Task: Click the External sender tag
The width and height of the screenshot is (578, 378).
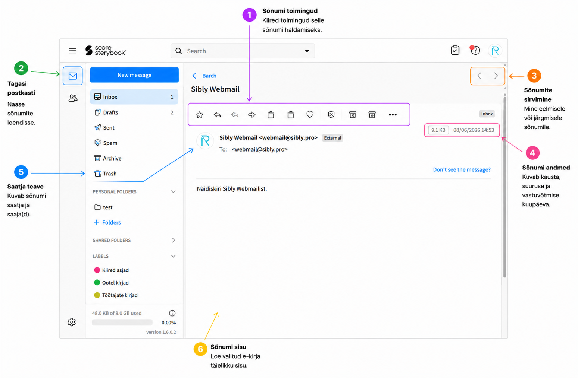Action: (332, 138)
